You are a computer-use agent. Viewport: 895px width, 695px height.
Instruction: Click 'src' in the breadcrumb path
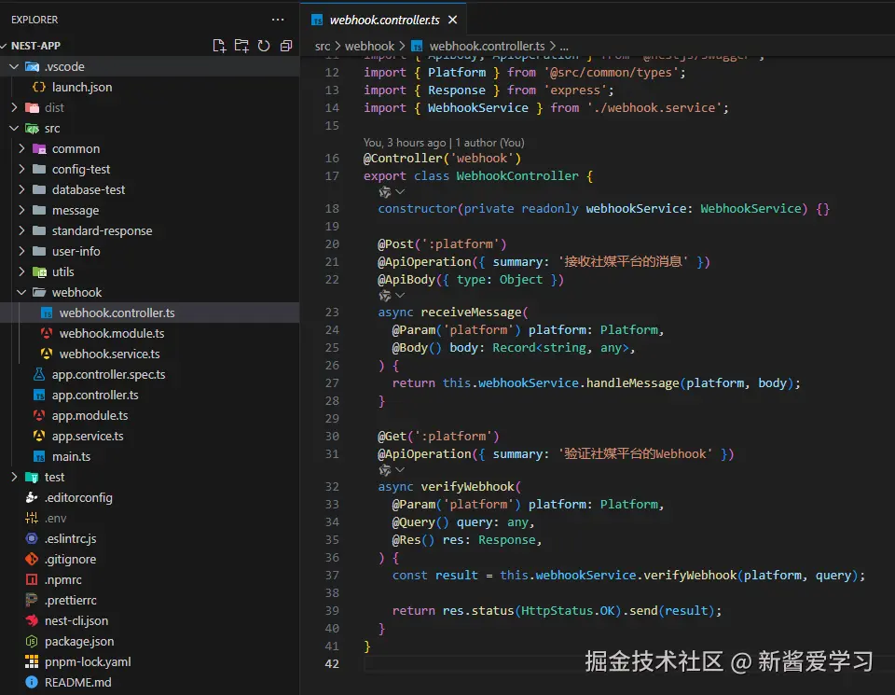pos(323,47)
